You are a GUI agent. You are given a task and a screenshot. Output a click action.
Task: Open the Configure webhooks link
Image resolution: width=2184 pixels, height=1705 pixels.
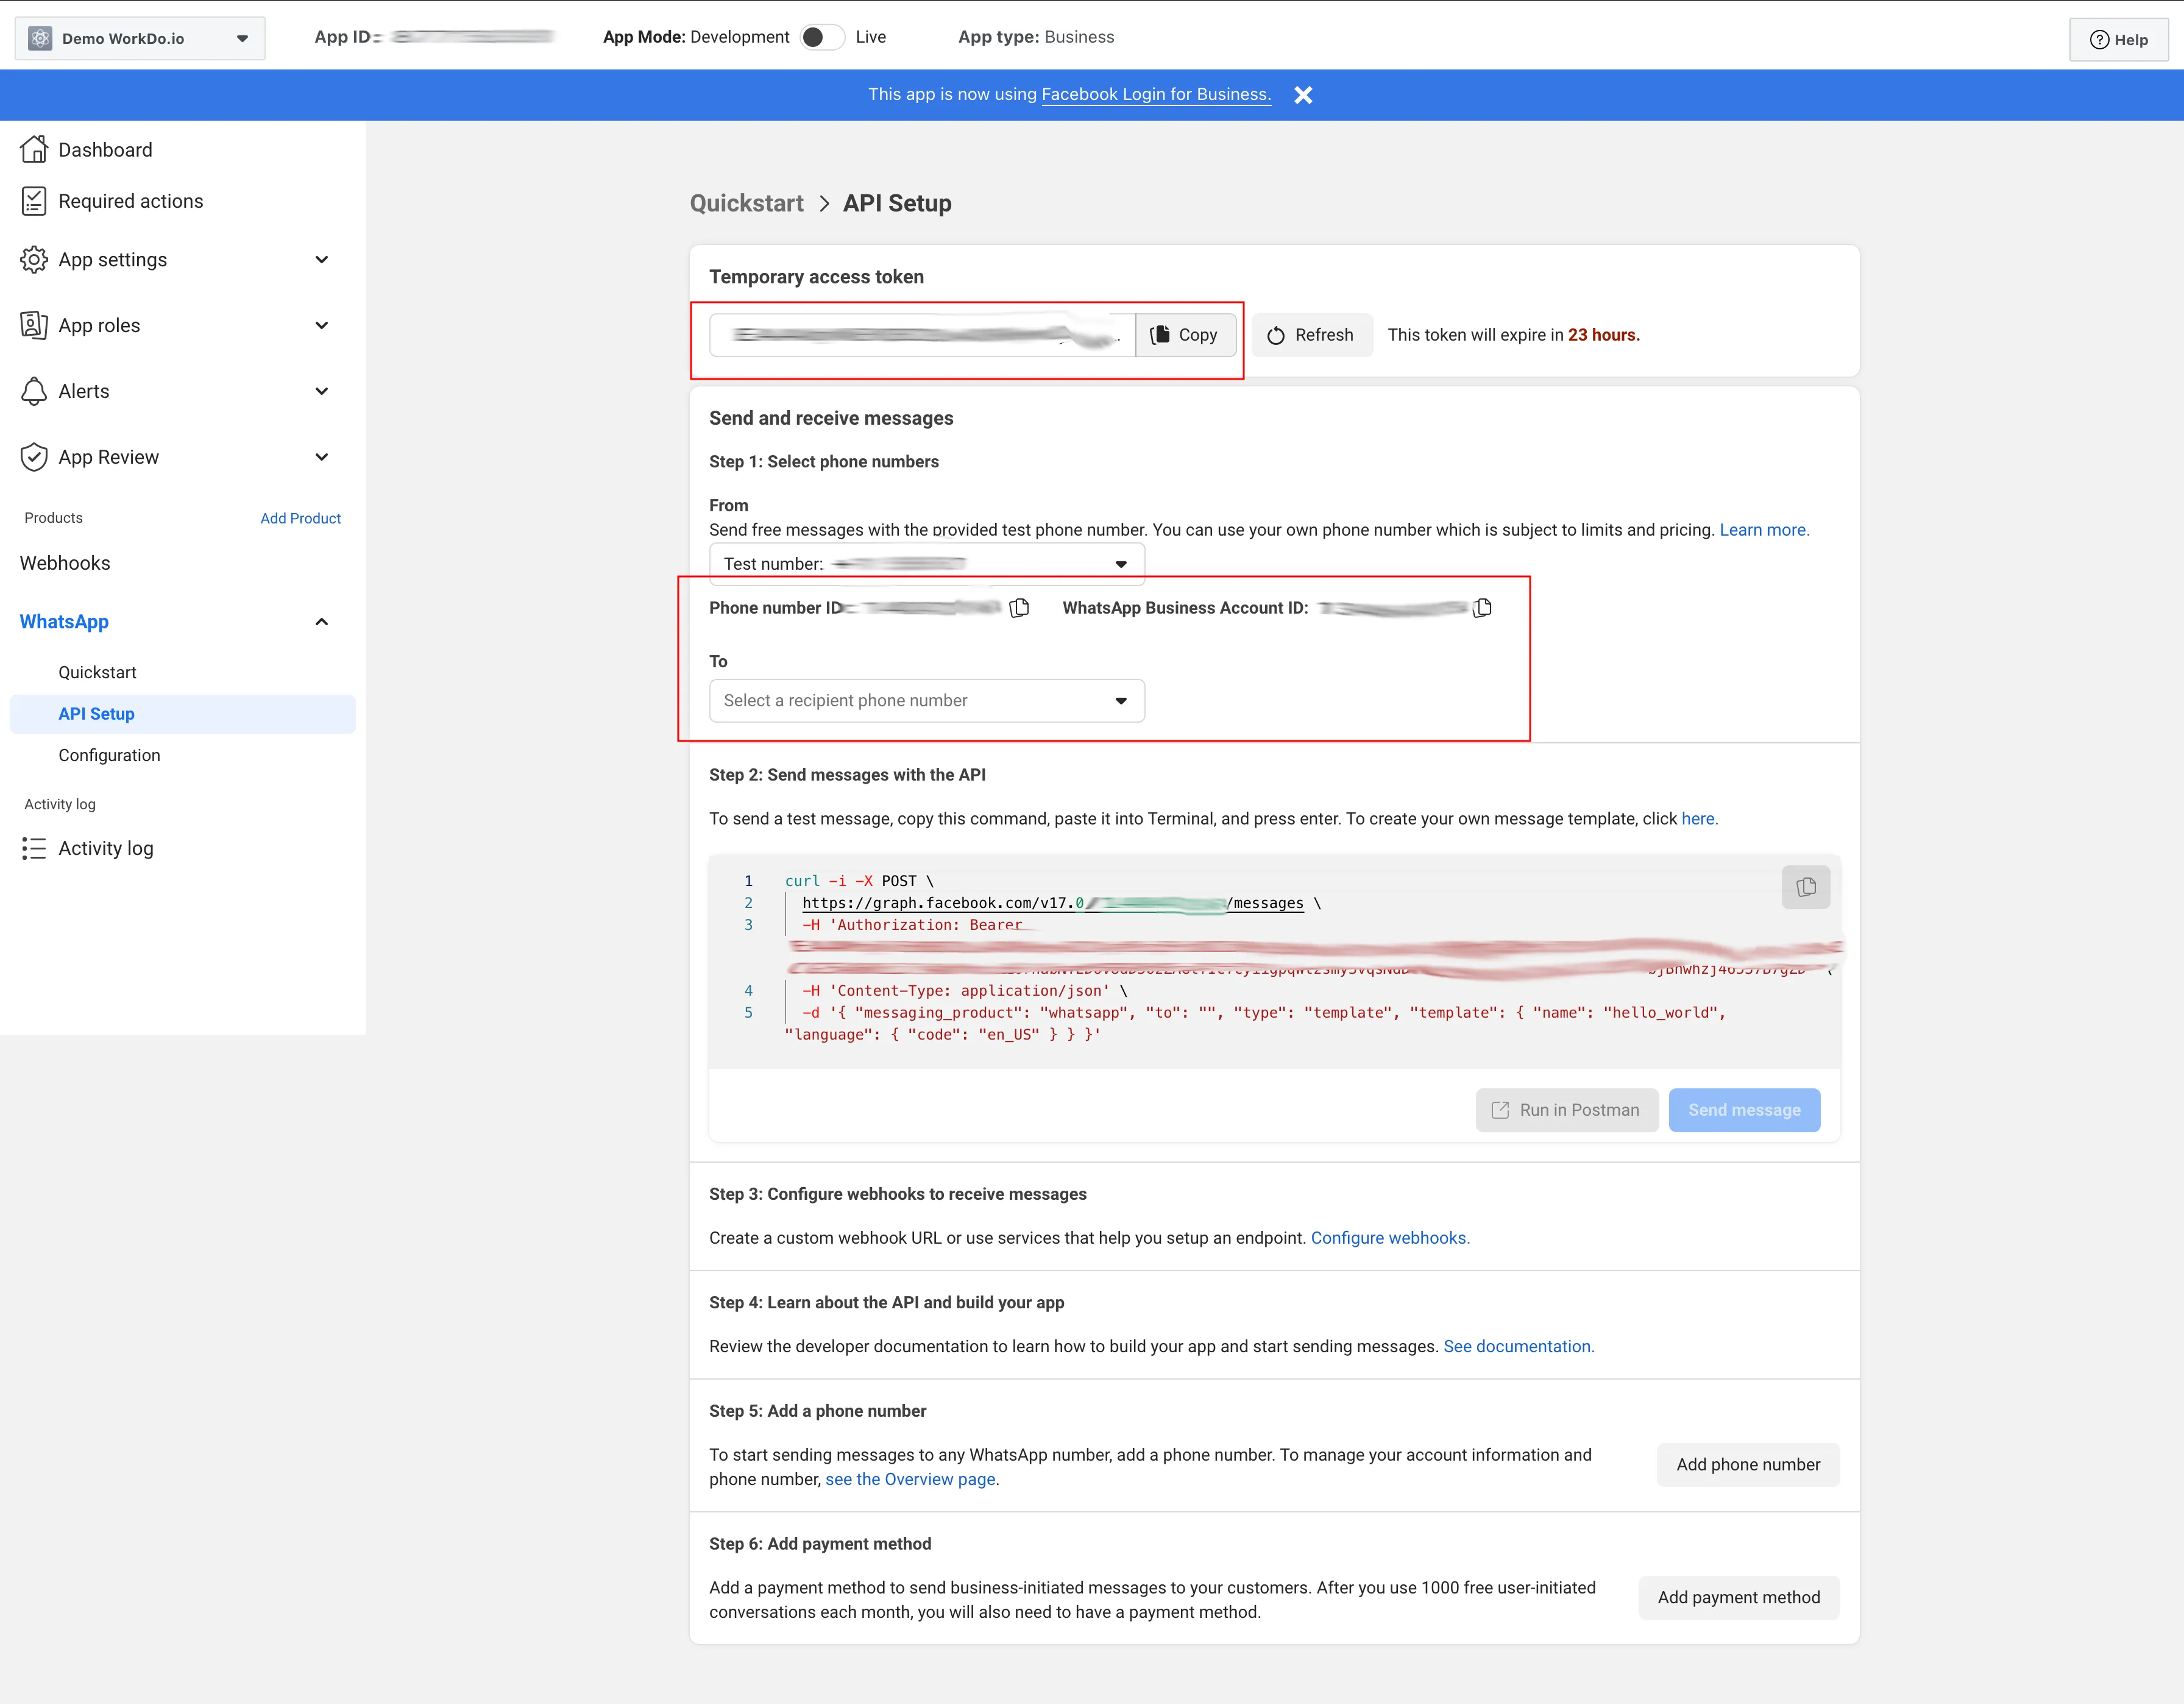click(1389, 1238)
